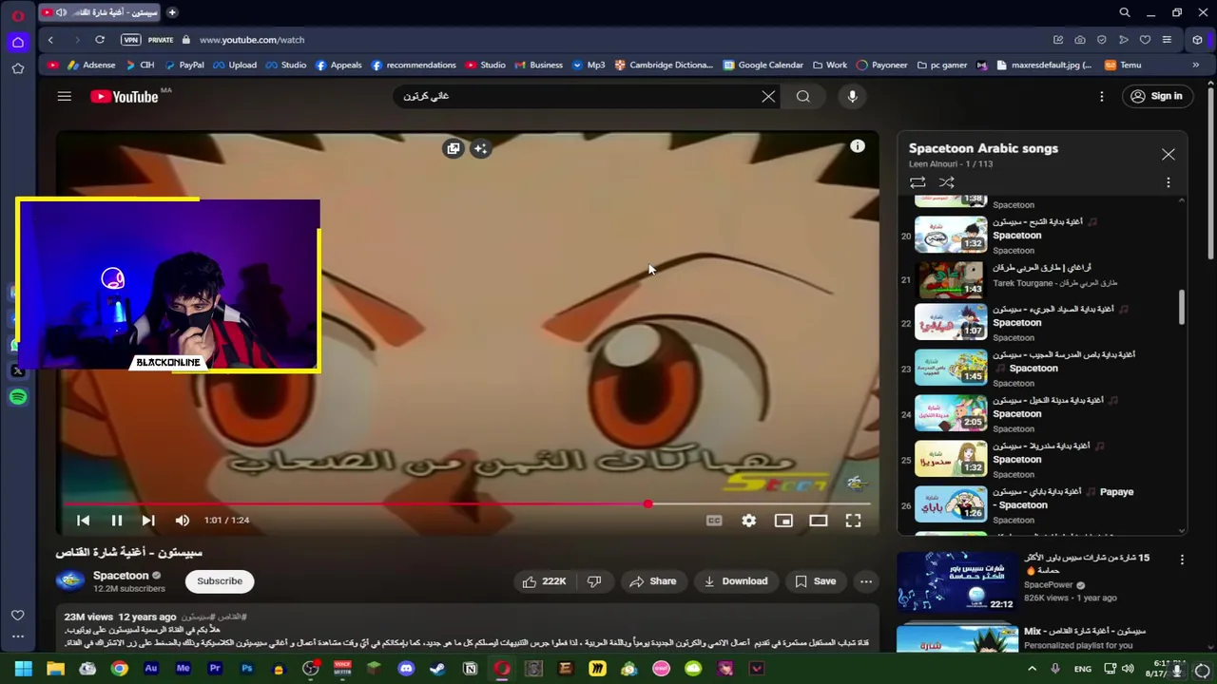The height and width of the screenshot is (684, 1217).
Task: Open the pc gamer bookmarks folder
Action: point(942,65)
